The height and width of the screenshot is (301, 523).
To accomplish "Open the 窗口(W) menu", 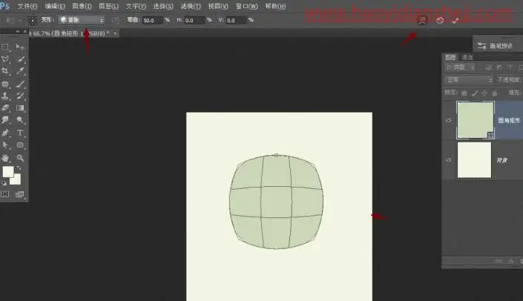I will pos(247,7).
